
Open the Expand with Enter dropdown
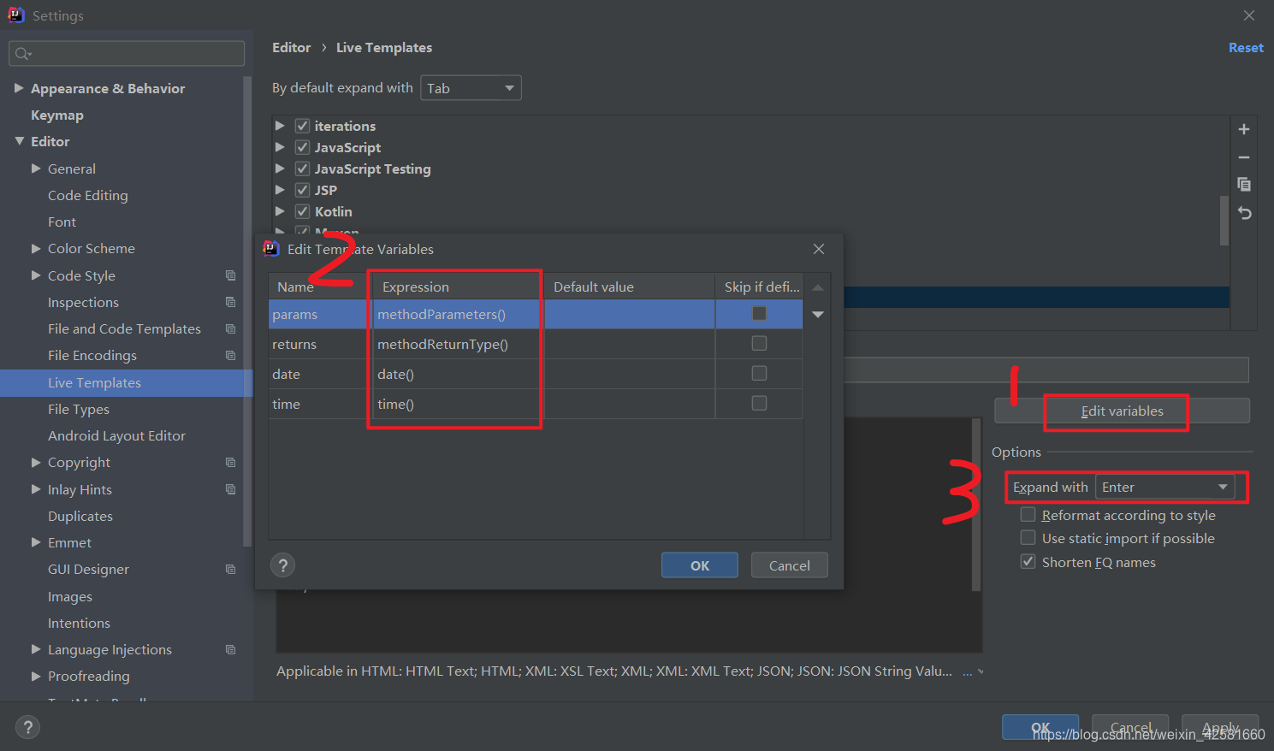pos(1164,487)
